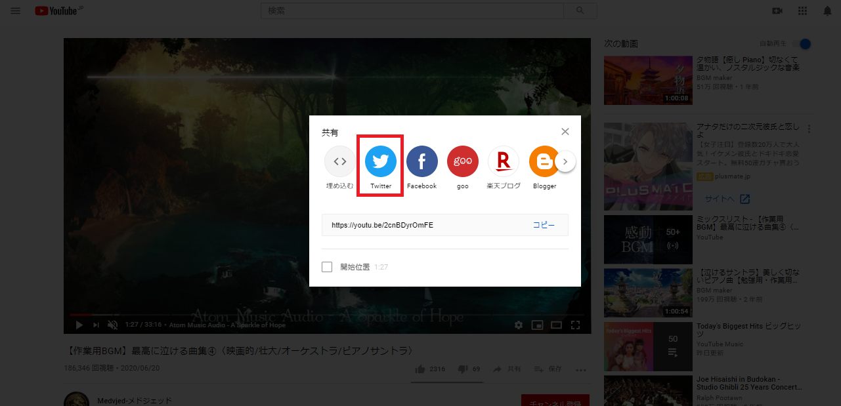Open 泣けるサントラ piano video thumbnail

(x=648, y=293)
